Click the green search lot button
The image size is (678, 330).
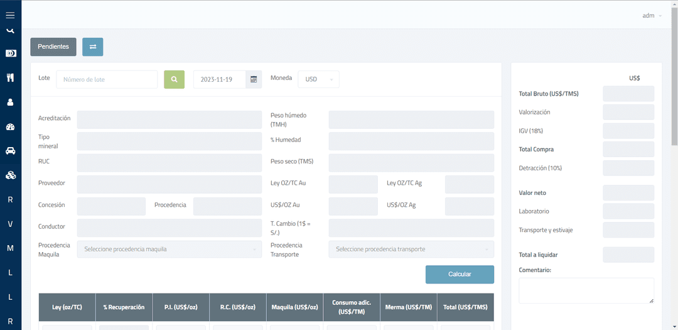pos(174,79)
